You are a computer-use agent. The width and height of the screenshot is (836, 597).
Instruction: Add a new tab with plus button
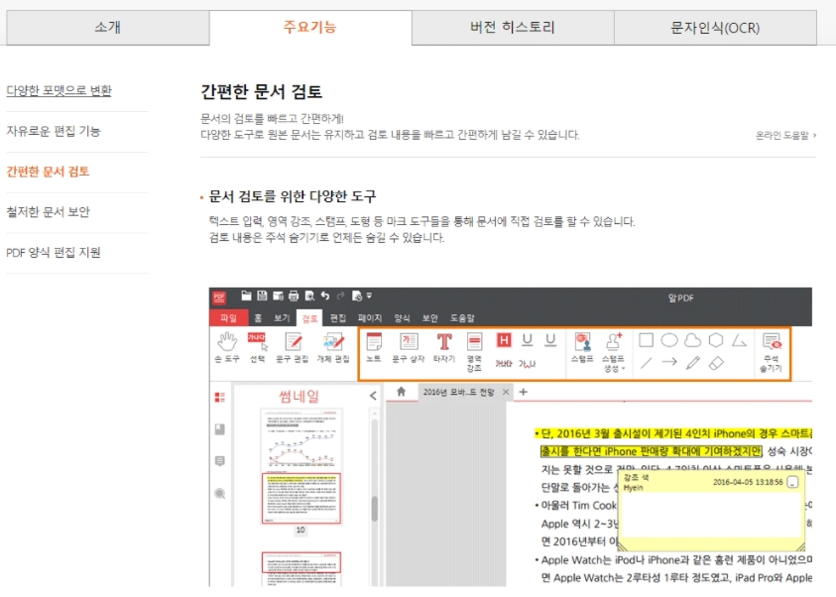(x=523, y=392)
